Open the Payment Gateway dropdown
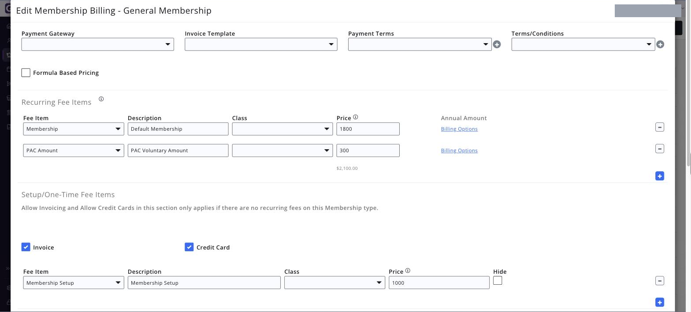The width and height of the screenshot is (691, 312). point(98,44)
